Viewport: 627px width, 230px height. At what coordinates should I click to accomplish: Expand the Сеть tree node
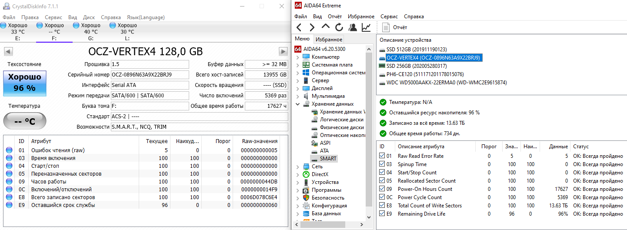[298, 167]
